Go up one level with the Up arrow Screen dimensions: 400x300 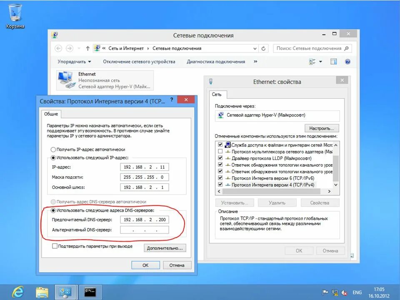(x=87, y=48)
